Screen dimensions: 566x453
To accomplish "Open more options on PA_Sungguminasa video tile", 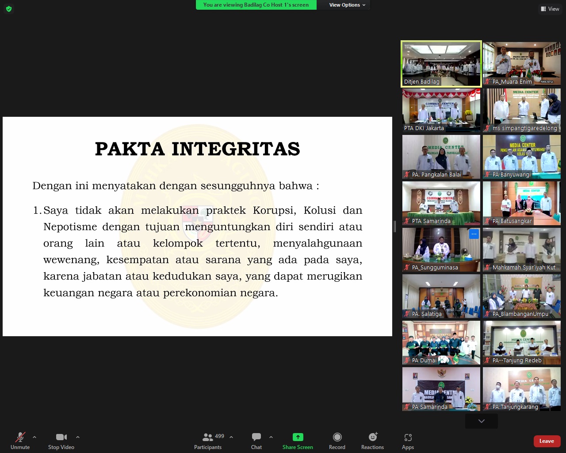I will tap(474, 234).
